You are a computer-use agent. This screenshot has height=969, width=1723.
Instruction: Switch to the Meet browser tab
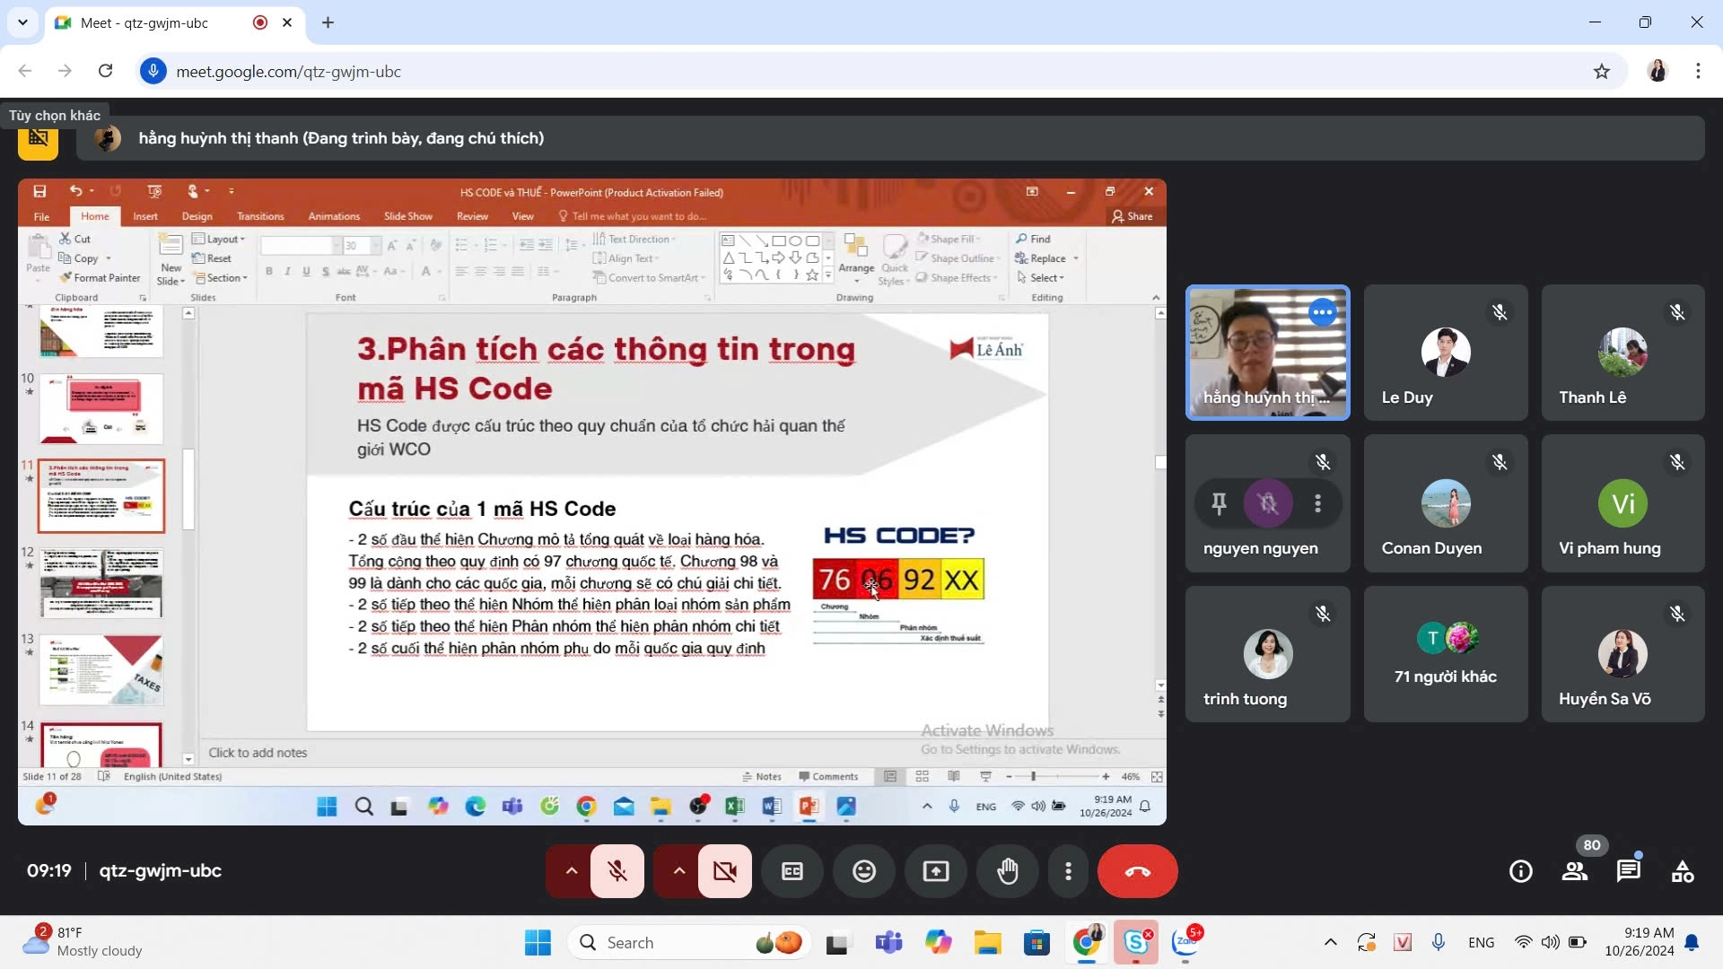[x=144, y=22]
